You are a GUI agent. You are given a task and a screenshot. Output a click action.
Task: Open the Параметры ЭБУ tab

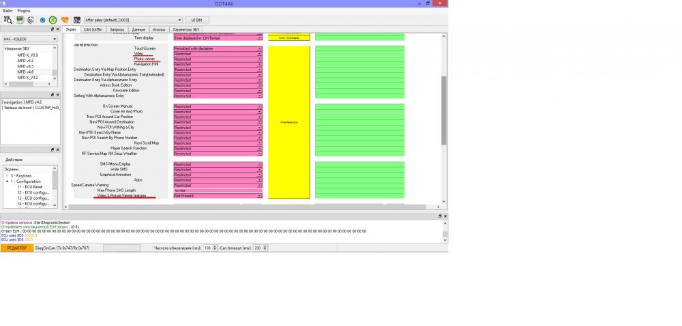point(186,29)
